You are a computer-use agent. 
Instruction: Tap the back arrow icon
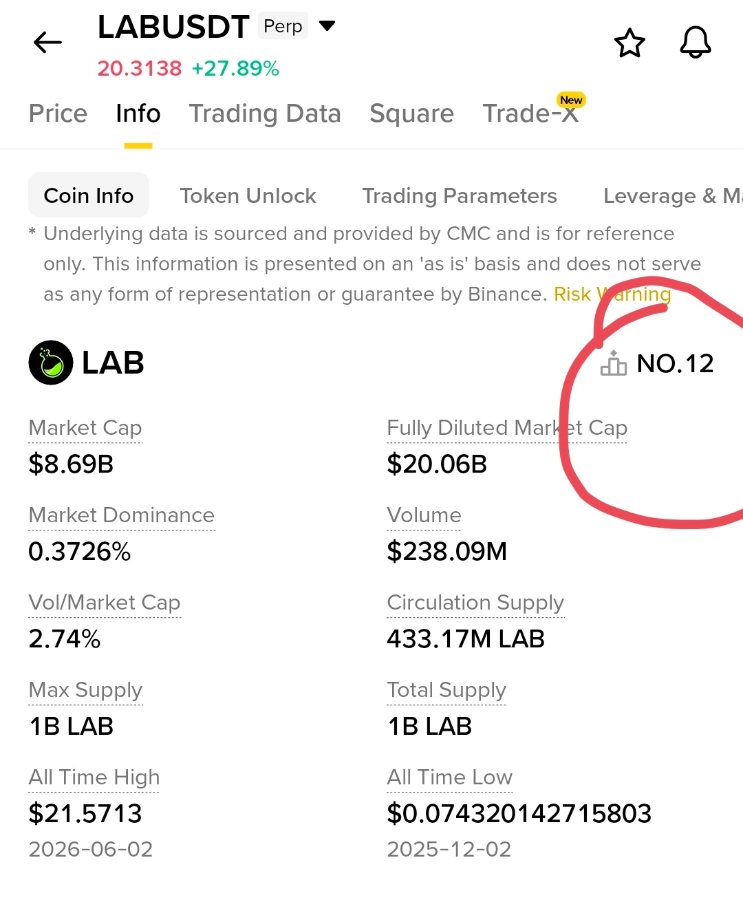point(47,43)
